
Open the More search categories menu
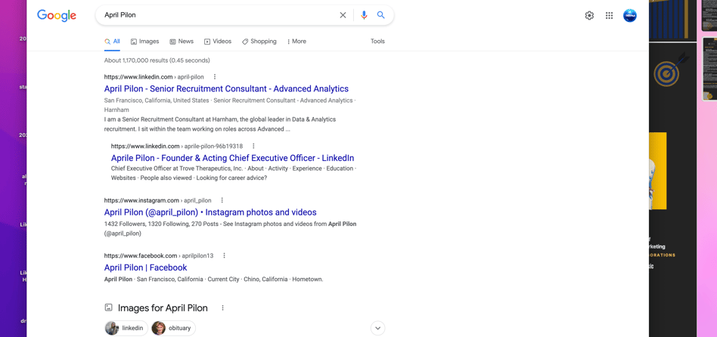pyautogui.click(x=296, y=42)
